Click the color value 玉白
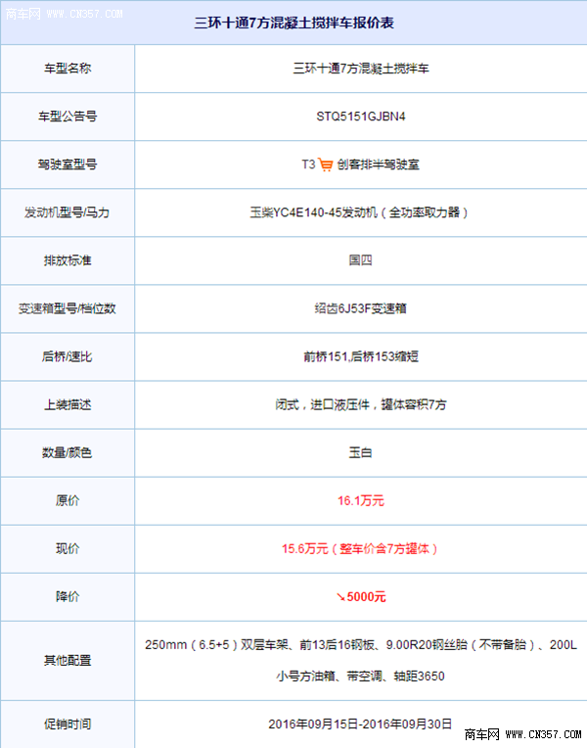 360,452
